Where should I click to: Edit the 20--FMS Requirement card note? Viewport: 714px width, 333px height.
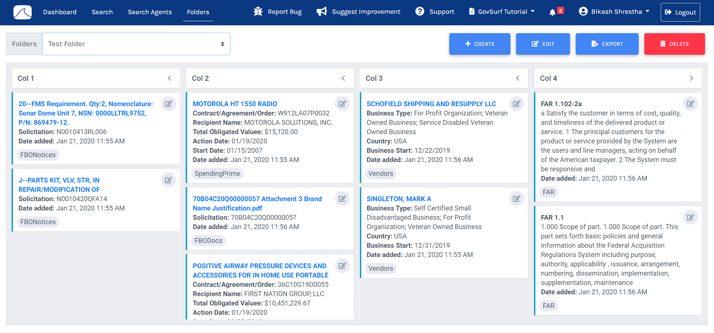coord(169,104)
